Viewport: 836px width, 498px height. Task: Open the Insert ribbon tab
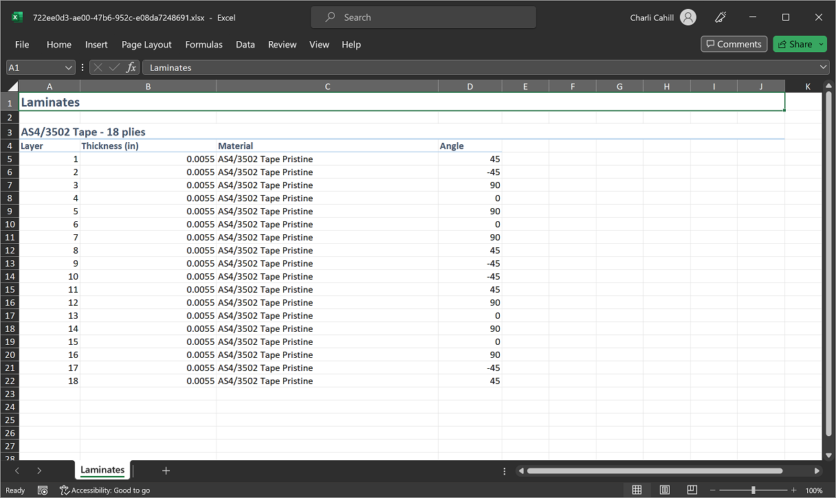[x=96, y=44]
